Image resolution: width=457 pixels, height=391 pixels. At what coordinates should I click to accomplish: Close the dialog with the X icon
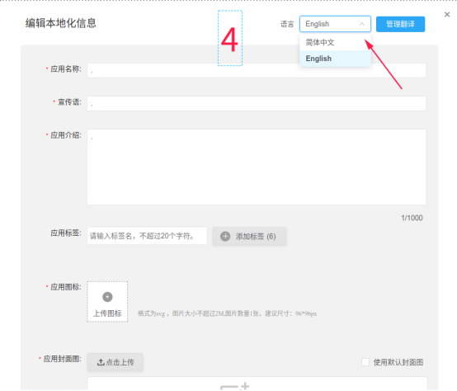447,15
